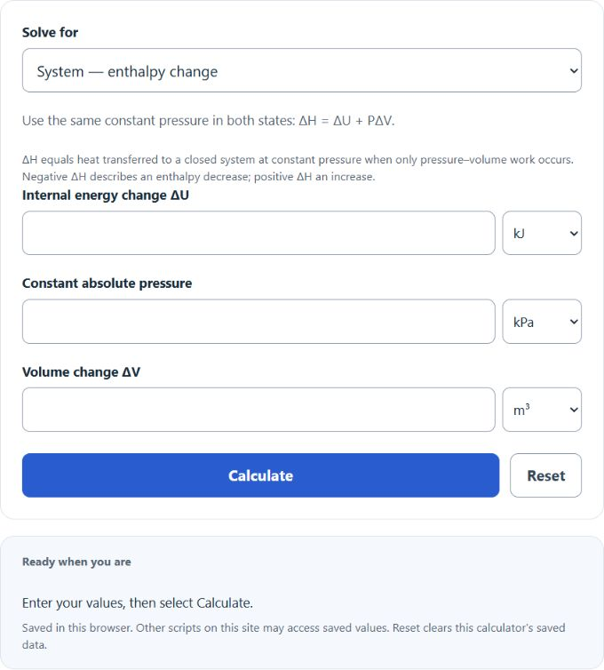Focus the Internal energy change ΔU input
Image resolution: width=604 pixels, height=670 pixels.
[x=258, y=233]
